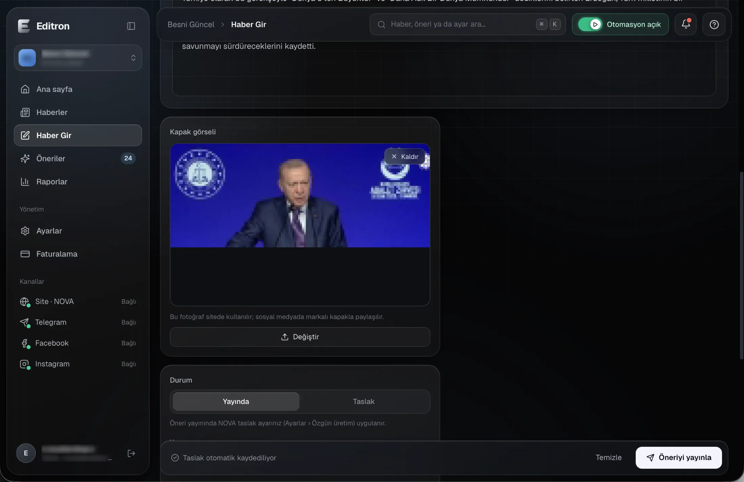The height and width of the screenshot is (482, 744).
Task: Log out using the exit icon
Action: click(x=131, y=453)
